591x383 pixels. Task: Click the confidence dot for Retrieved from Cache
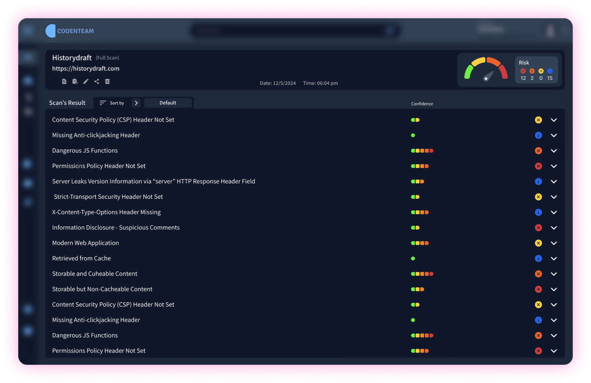click(x=413, y=259)
